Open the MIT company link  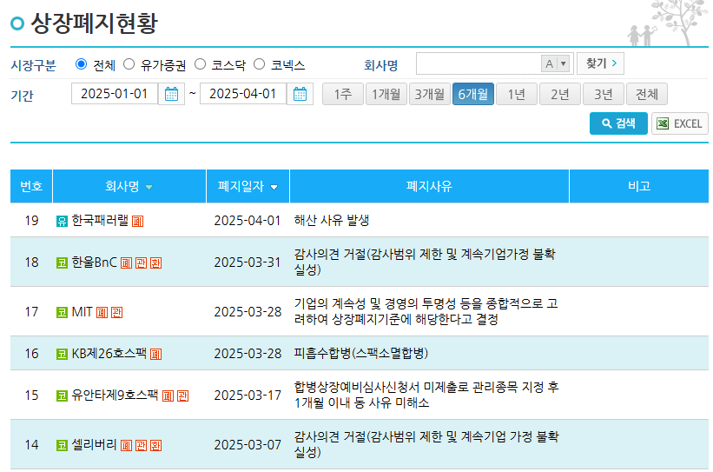click(x=83, y=312)
